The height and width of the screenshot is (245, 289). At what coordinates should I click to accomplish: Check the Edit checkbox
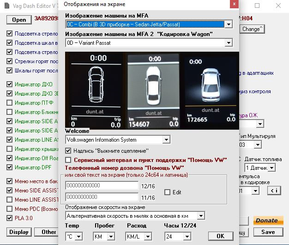(x=167, y=192)
